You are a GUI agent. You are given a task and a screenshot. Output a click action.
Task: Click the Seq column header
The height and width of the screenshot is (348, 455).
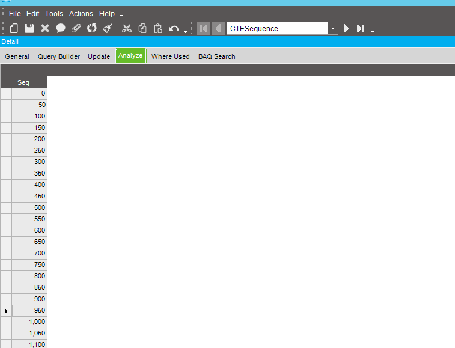pos(23,82)
